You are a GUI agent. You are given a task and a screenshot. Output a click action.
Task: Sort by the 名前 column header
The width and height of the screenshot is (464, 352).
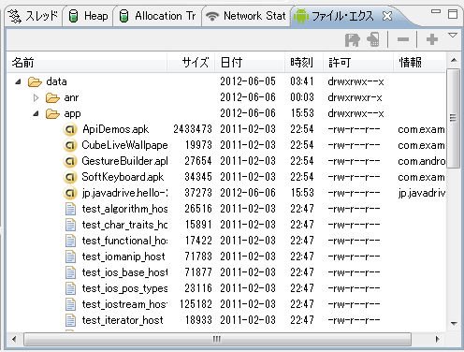(87, 63)
